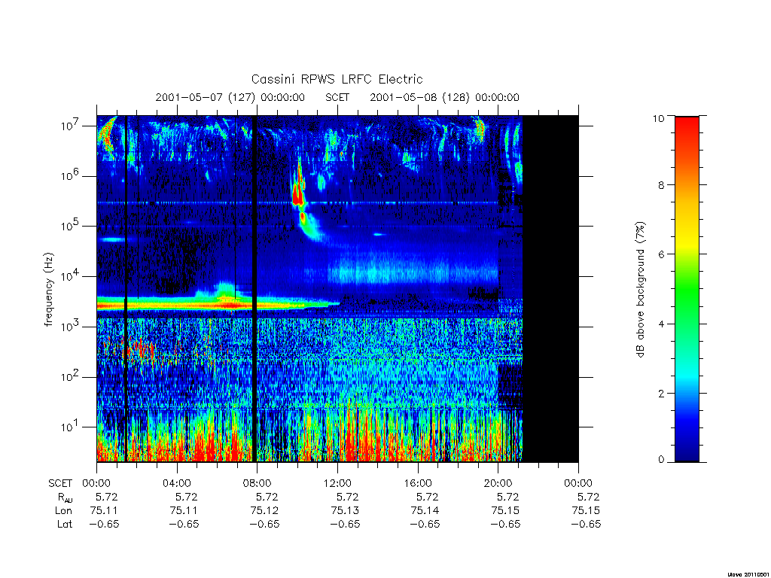Image resolution: width=771 pixels, height=578 pixels.
Task: Click the "08:00" time label
Action: (258, 484)
